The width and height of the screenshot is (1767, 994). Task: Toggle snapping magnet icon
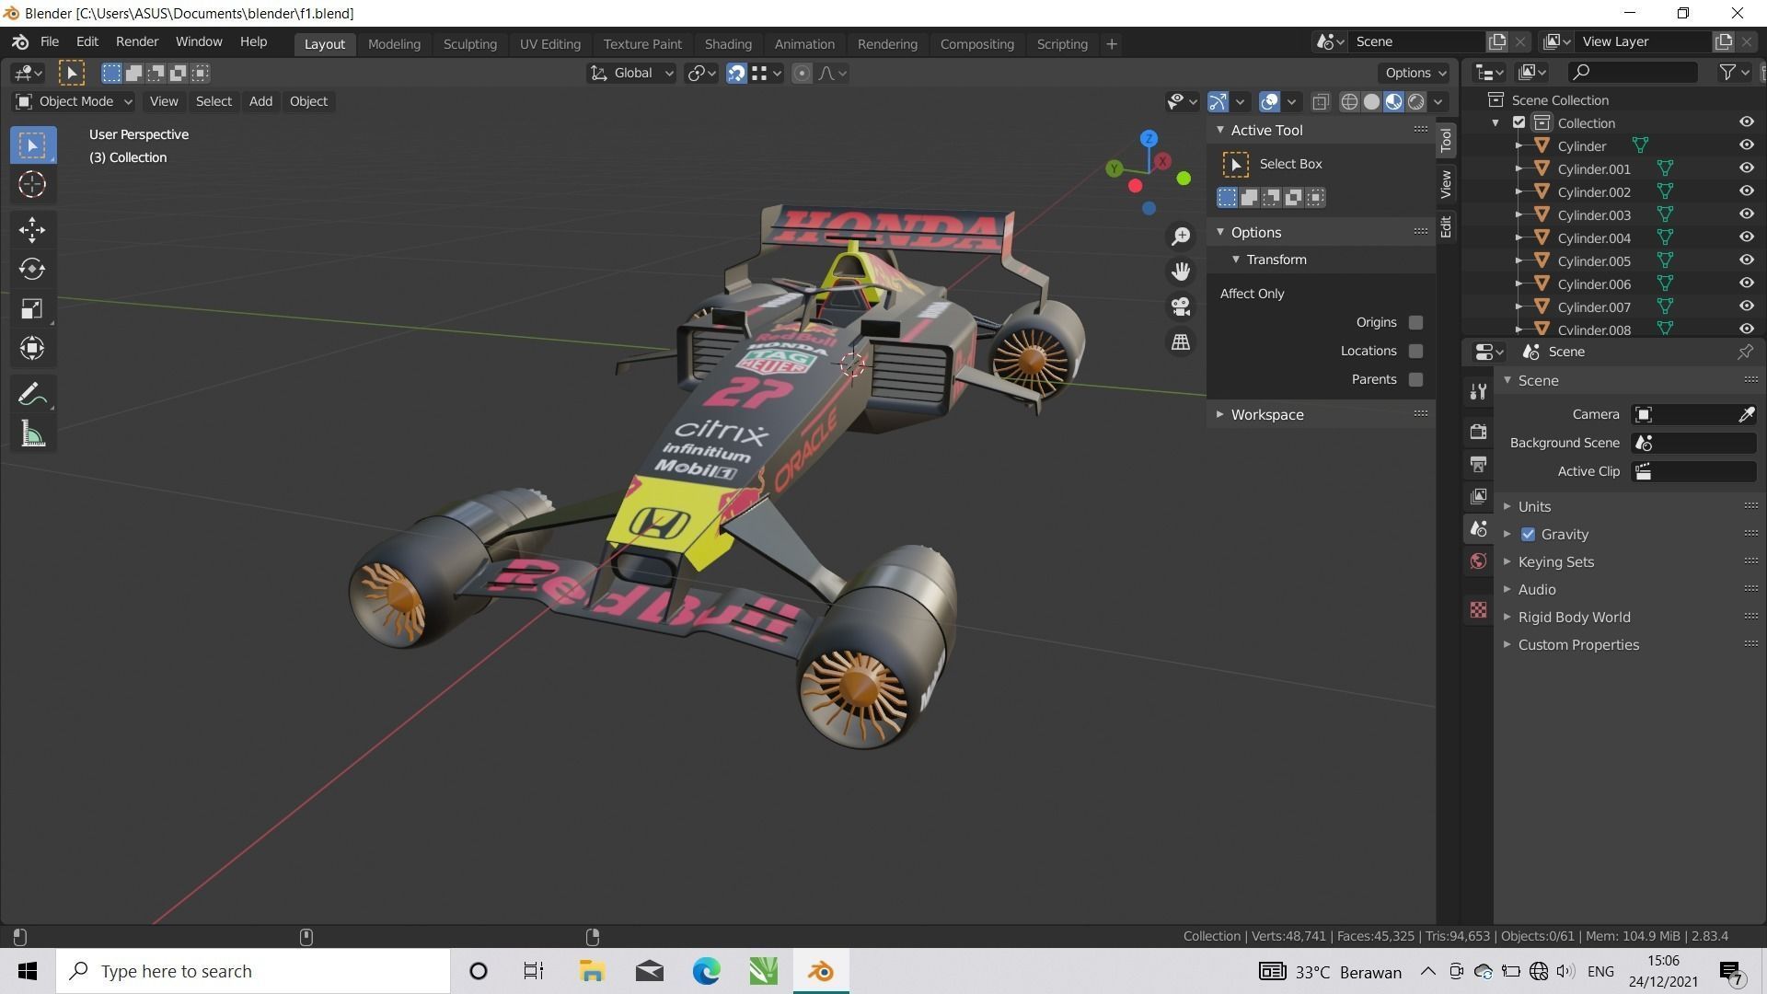point(736,74)
